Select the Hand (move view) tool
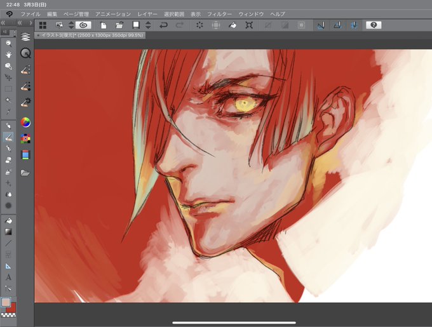The width and height of the screenshot is (432, 327). (x=8, y=55)
